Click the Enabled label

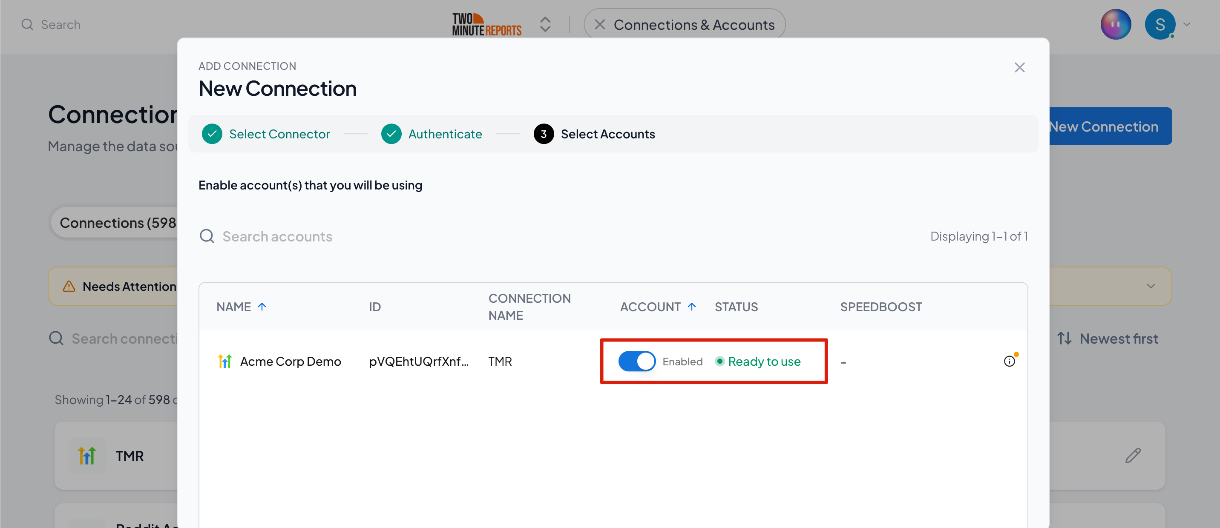click(x=682, y=362)
